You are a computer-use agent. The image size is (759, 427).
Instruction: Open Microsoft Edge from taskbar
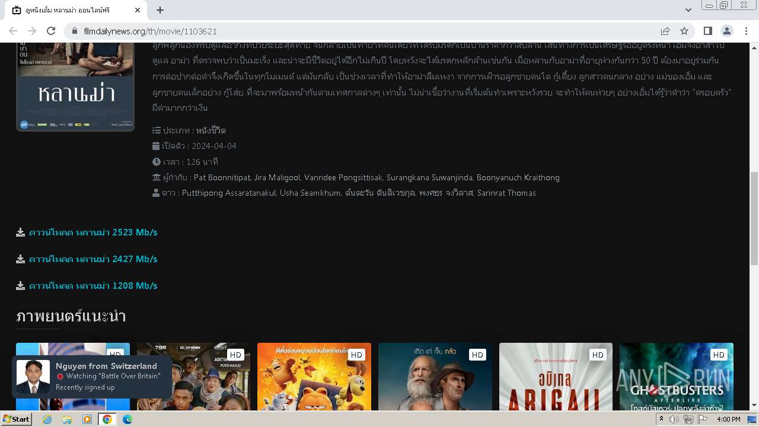[127, 419]
